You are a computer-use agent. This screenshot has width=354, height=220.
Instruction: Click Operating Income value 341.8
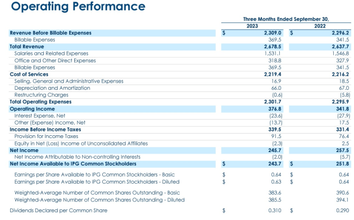click(x=343, y=109)
